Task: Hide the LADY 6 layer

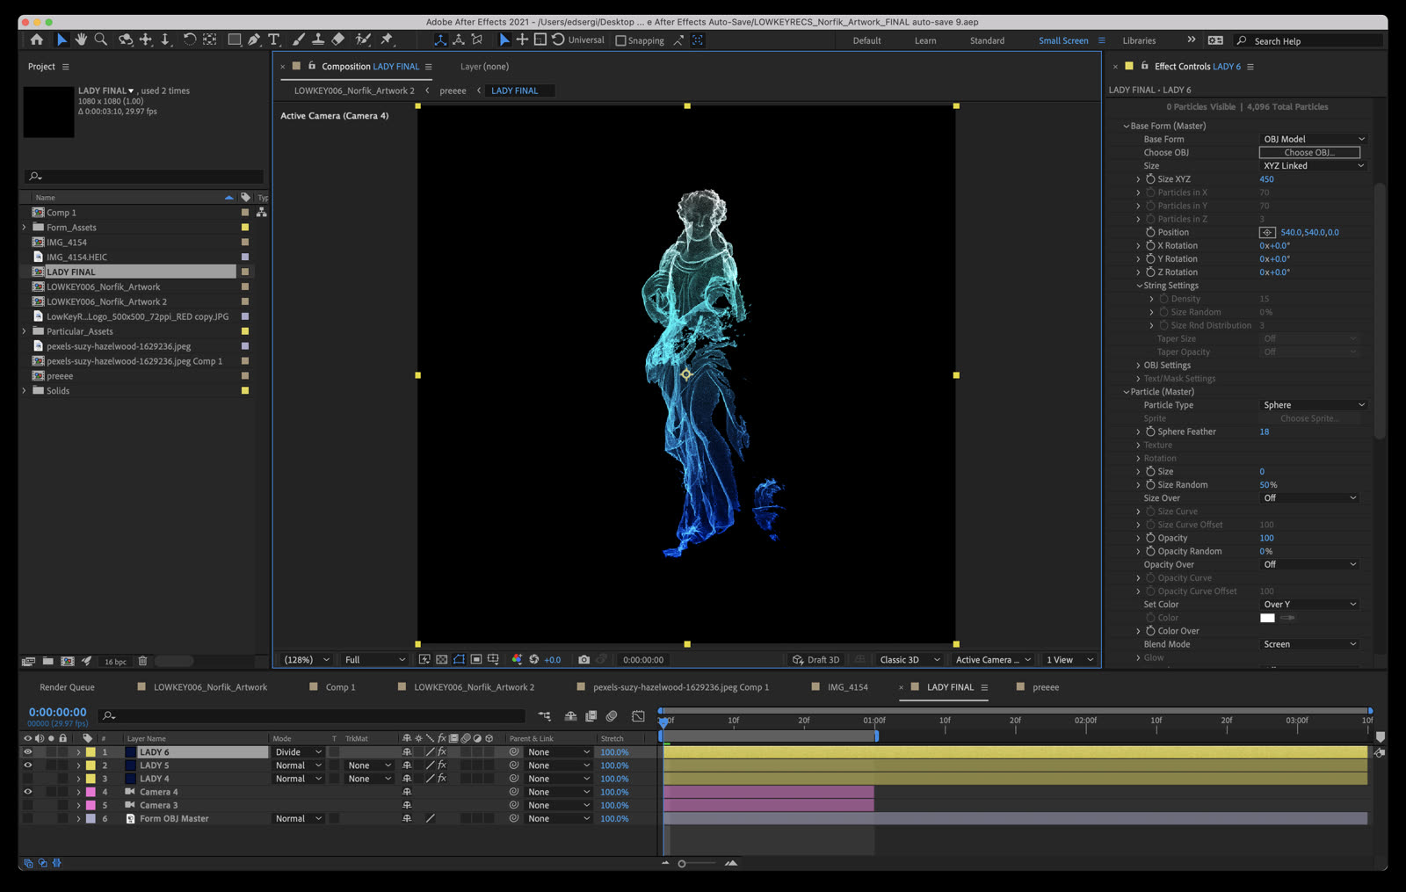Action: tap(27, 752)
